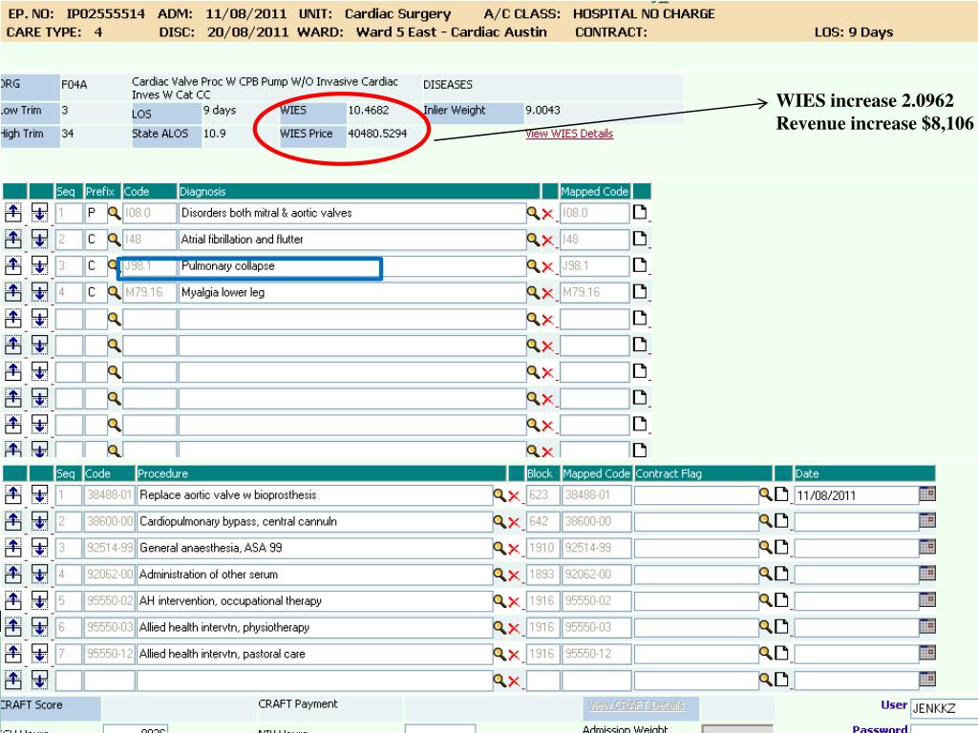Click mapped code field 95550-03
This screenshot has width=978, height=733.
[596, 627]
